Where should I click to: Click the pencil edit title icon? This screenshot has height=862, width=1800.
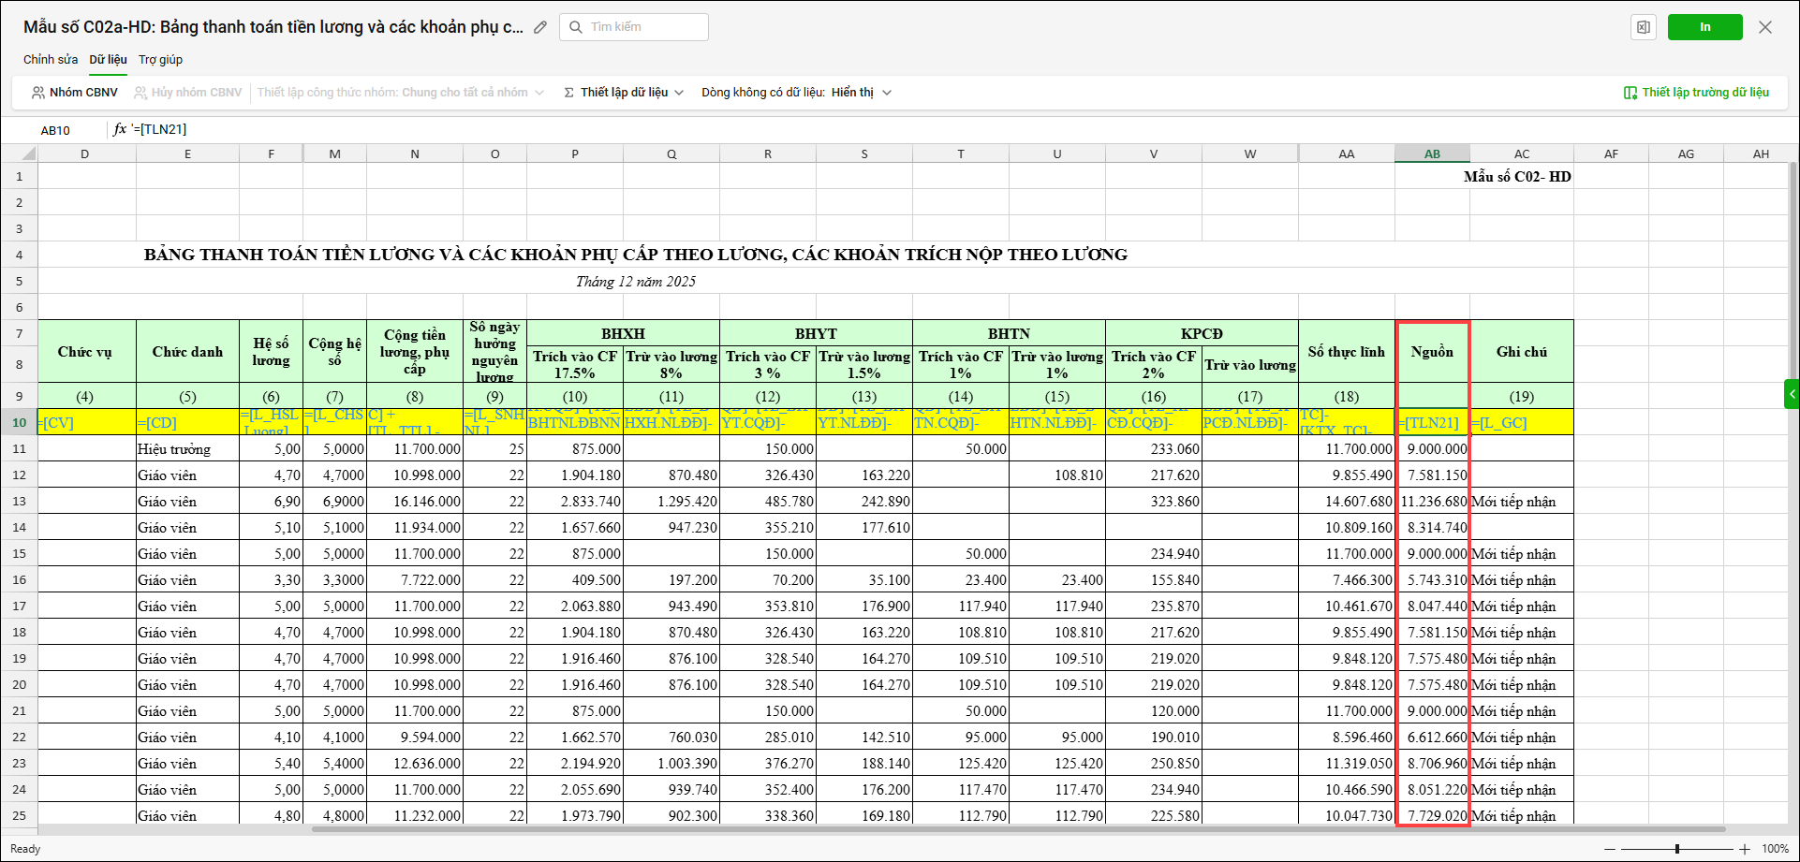(x=540, y=27)
